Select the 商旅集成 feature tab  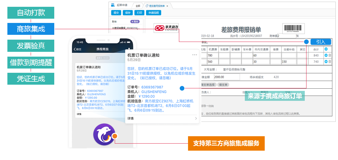click(x=31, y=29)
